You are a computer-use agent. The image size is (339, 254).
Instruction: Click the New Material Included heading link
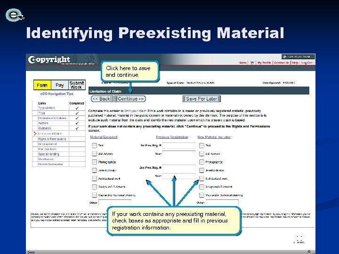(214, 137)
